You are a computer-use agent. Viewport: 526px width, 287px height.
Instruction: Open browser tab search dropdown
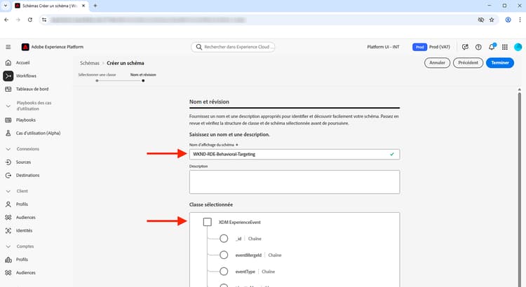[6, 6]
